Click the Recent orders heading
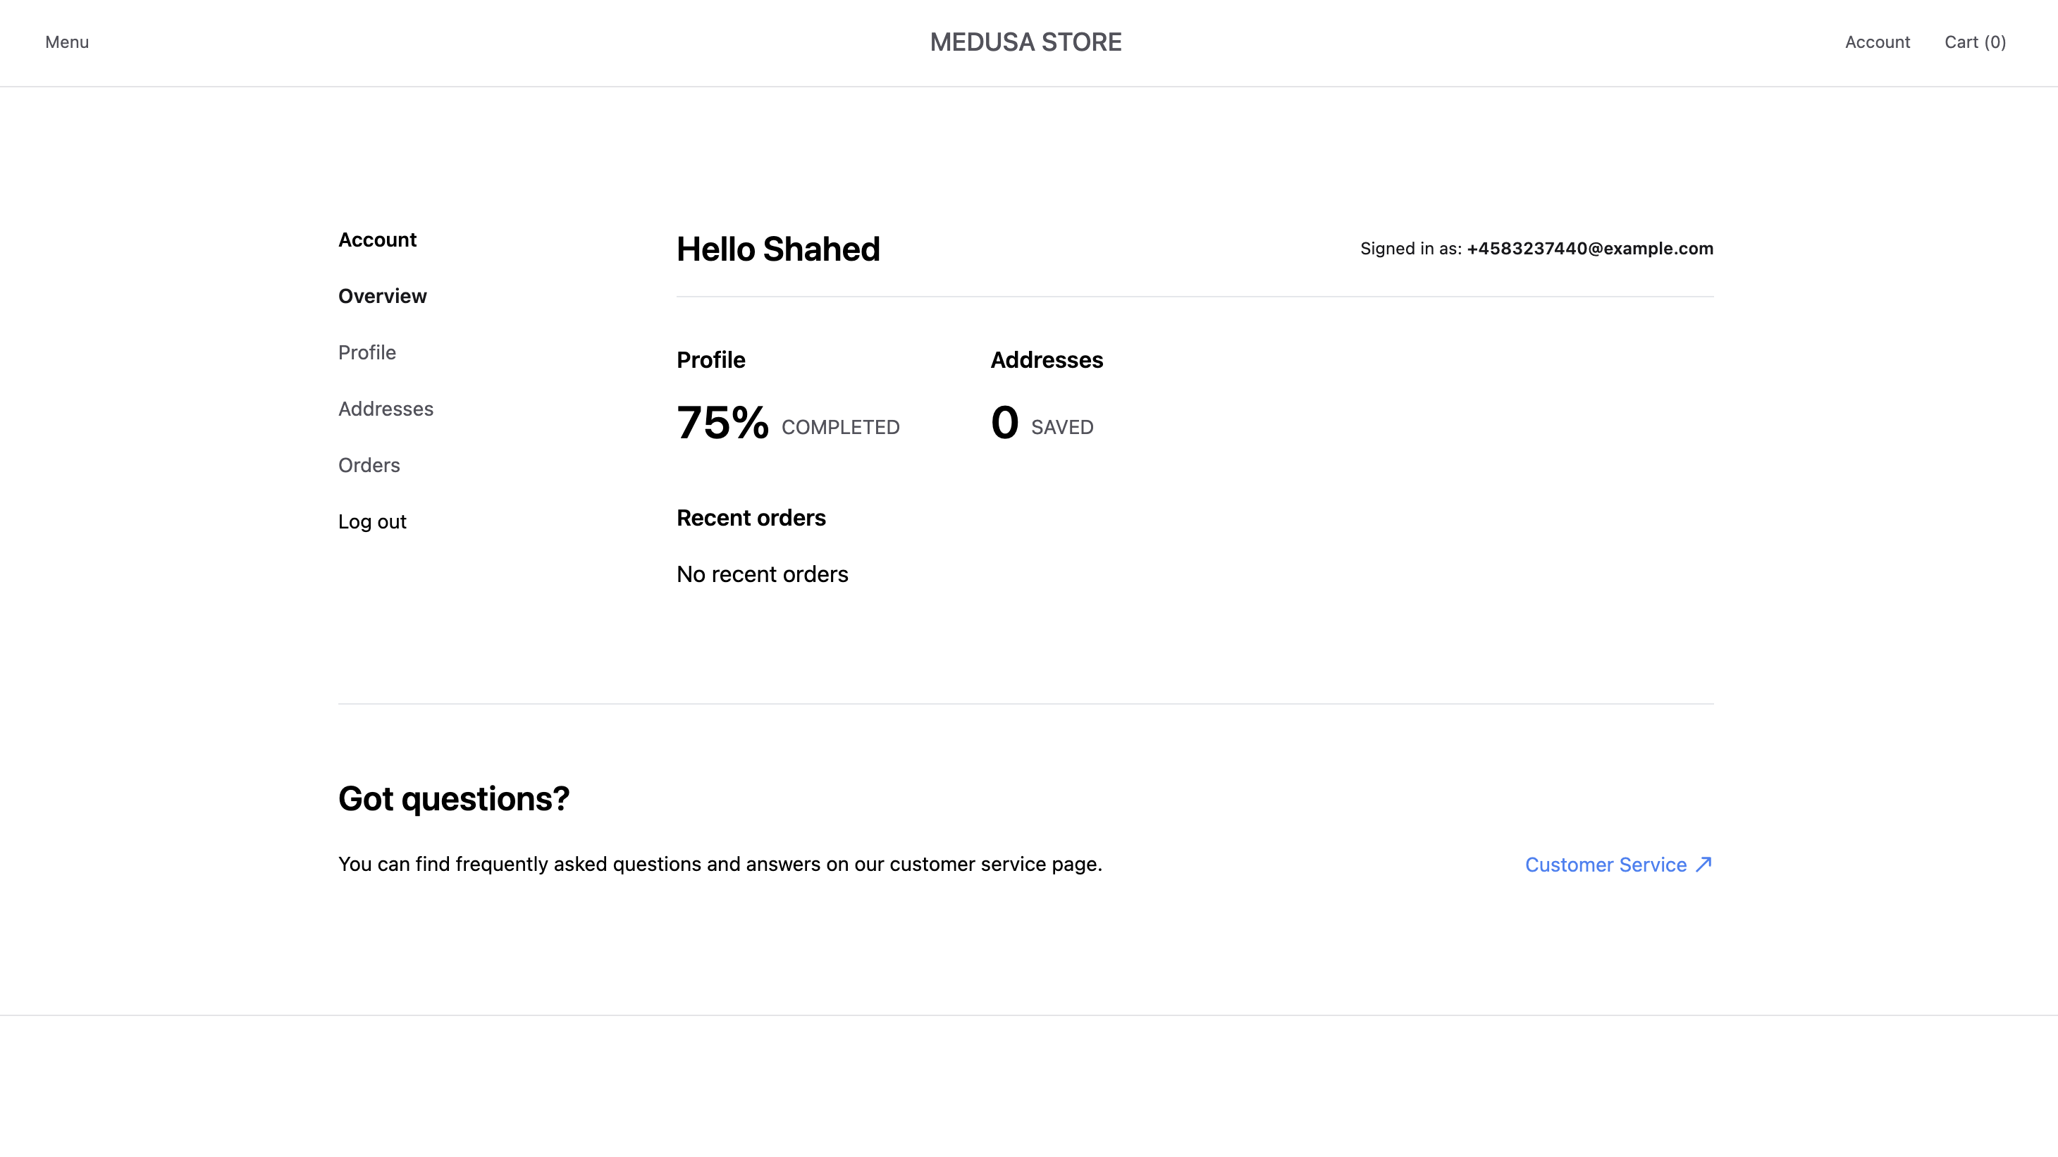The width and height of the screenshot is (2058, 1157). point(751,517)
